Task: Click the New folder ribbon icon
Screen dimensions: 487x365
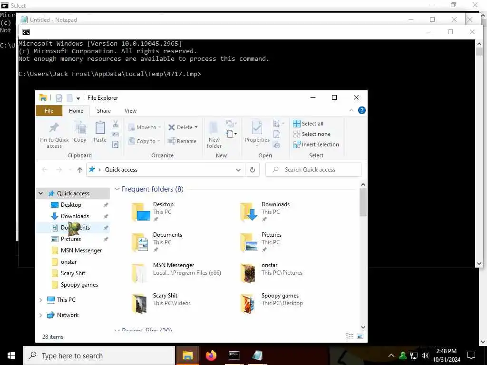Action: [x=214, y=135]
